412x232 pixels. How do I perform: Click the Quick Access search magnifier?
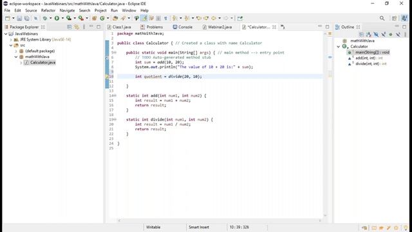[x=382, y=18]
